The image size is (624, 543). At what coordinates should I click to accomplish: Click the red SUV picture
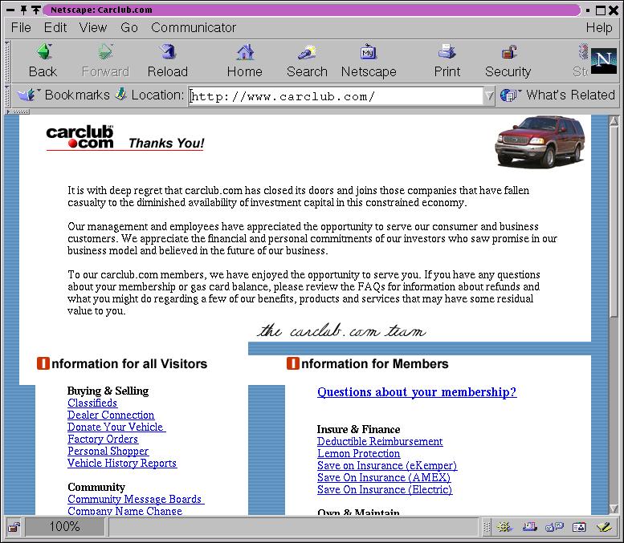(x=540, y=141)
